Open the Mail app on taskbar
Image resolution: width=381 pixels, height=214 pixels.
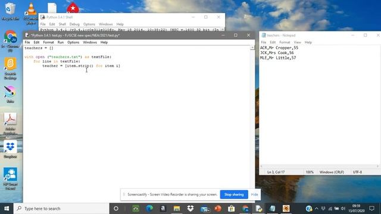[x=204, y=209]
